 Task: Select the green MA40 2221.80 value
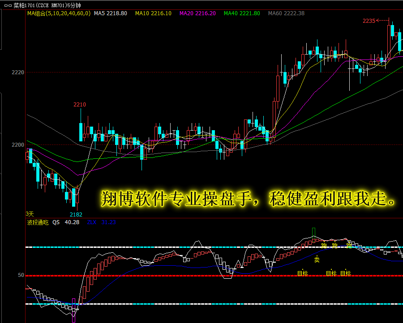pos(242,13)
